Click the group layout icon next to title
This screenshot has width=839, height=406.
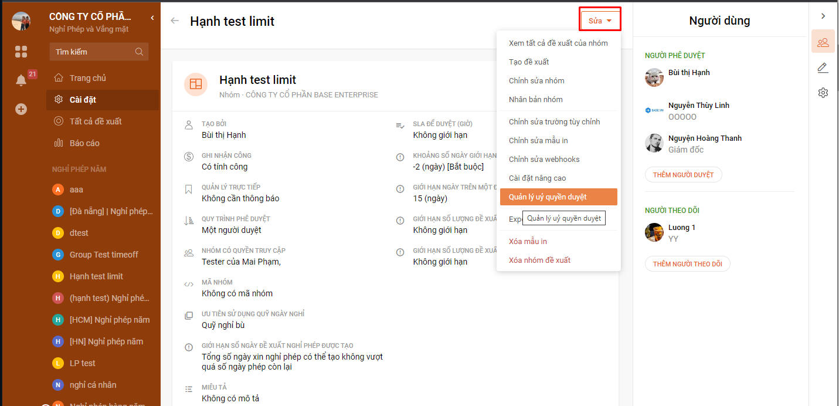click(x=196, y=84)
